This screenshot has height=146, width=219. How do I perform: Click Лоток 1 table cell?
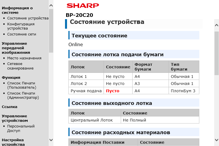tap(86, 76)
